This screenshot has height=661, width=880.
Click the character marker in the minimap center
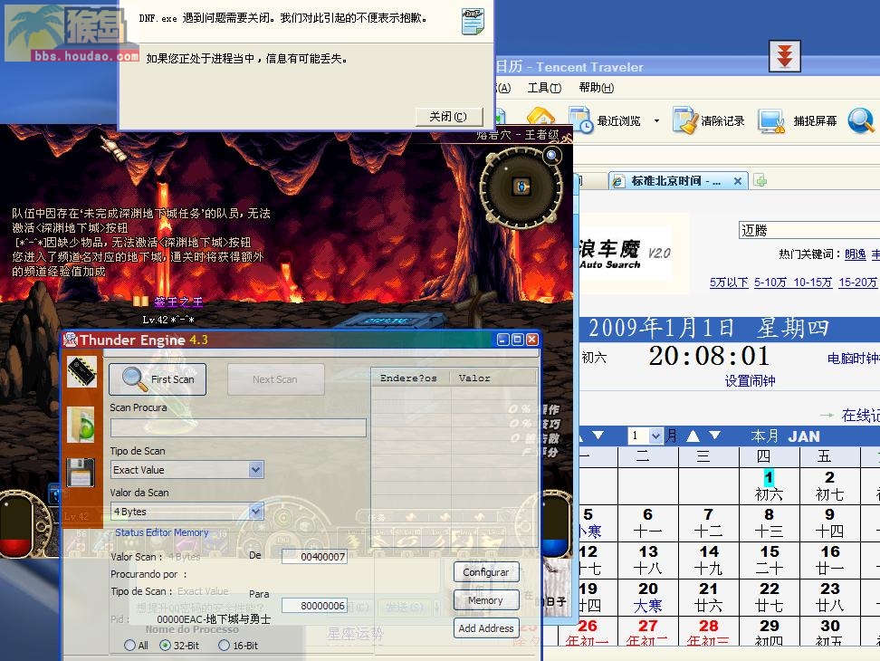[x=521, y=187]
